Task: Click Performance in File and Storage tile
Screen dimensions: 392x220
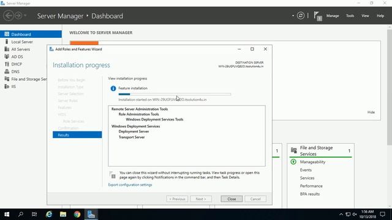Action: click(311, 186)
